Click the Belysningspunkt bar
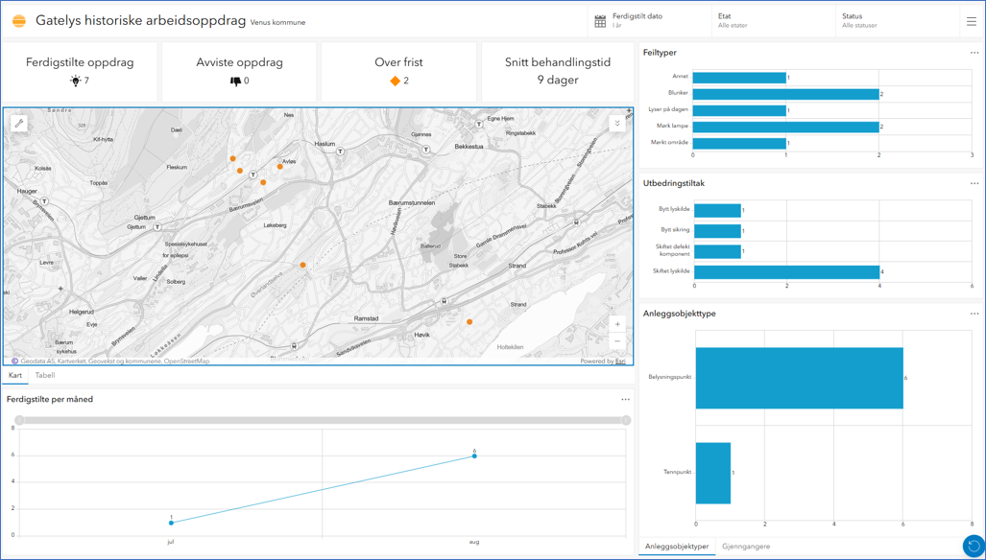This screenshot has width=986, height=560. click(x=799, y=378)
